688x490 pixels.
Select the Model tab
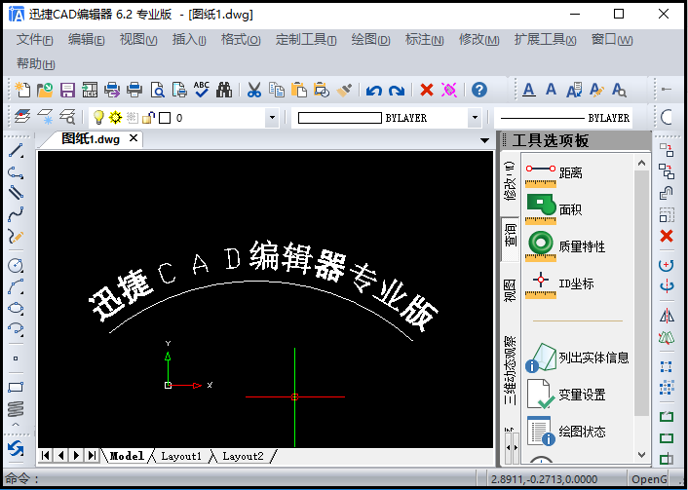pos(127,456)
